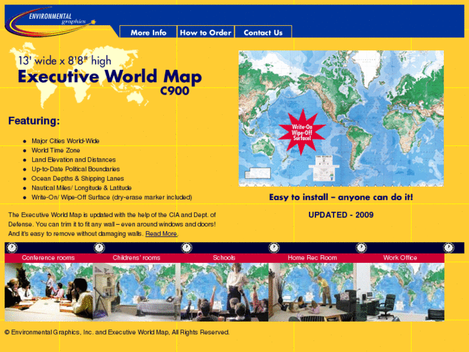The image size is (469, 352).
Task: Click Land Elevation and Distances bullet
Action: (x=74, y=160)
